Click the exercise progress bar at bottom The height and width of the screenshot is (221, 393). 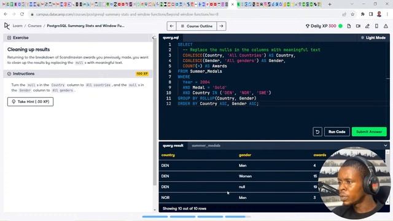(x=196, y=217)
